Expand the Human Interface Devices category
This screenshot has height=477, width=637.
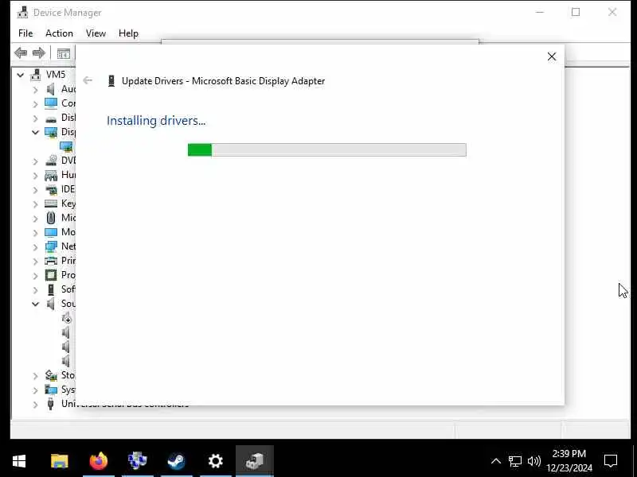point(35,175)
